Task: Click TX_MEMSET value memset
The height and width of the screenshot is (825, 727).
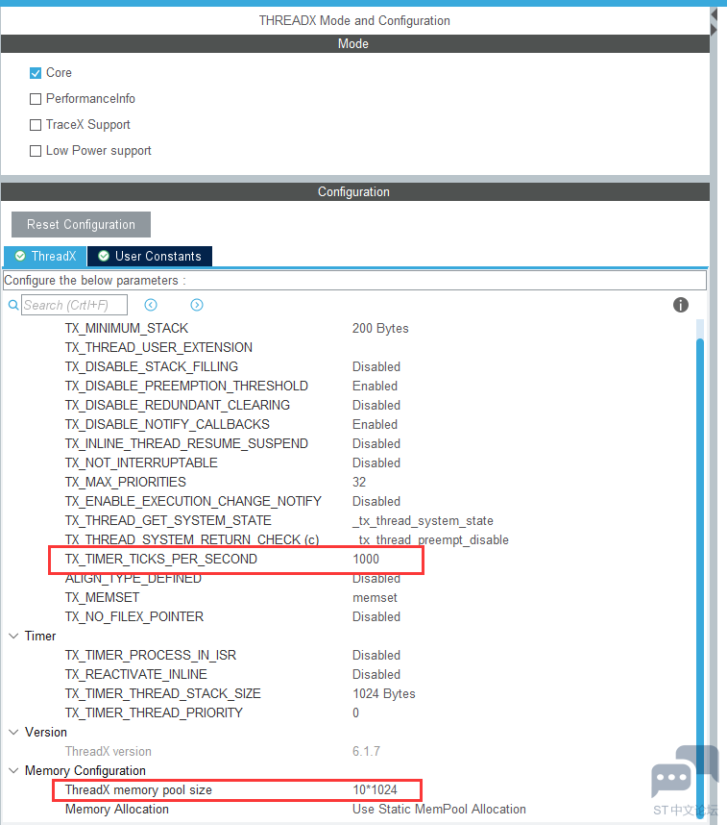Action: (375, 598)
